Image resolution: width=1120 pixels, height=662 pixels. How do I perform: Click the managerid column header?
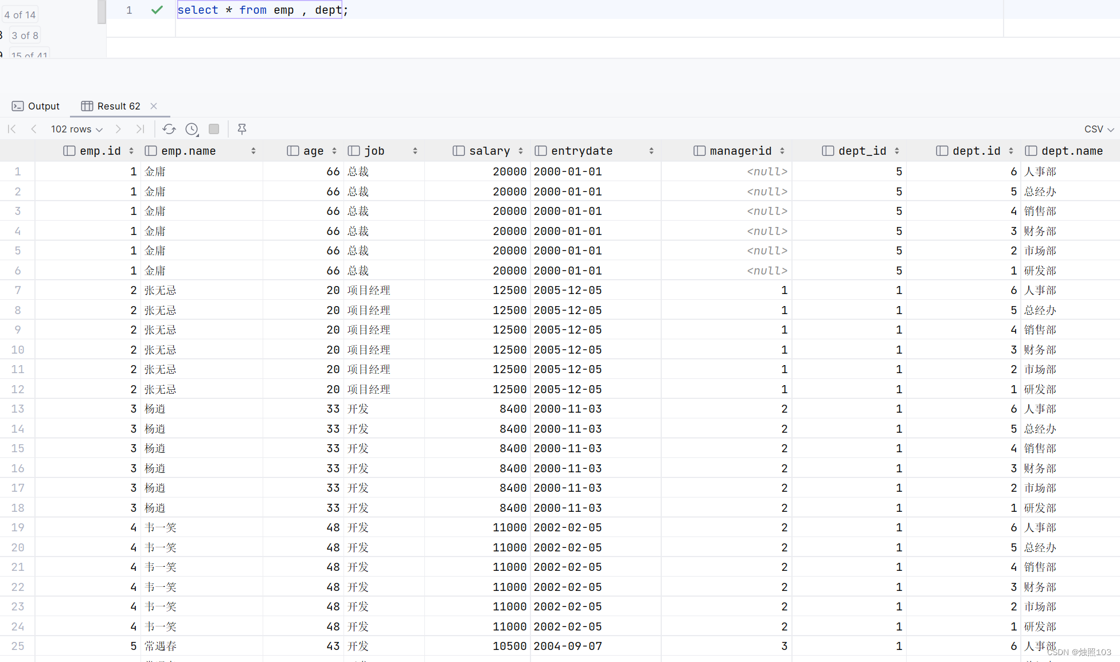[x=740, y=151]
